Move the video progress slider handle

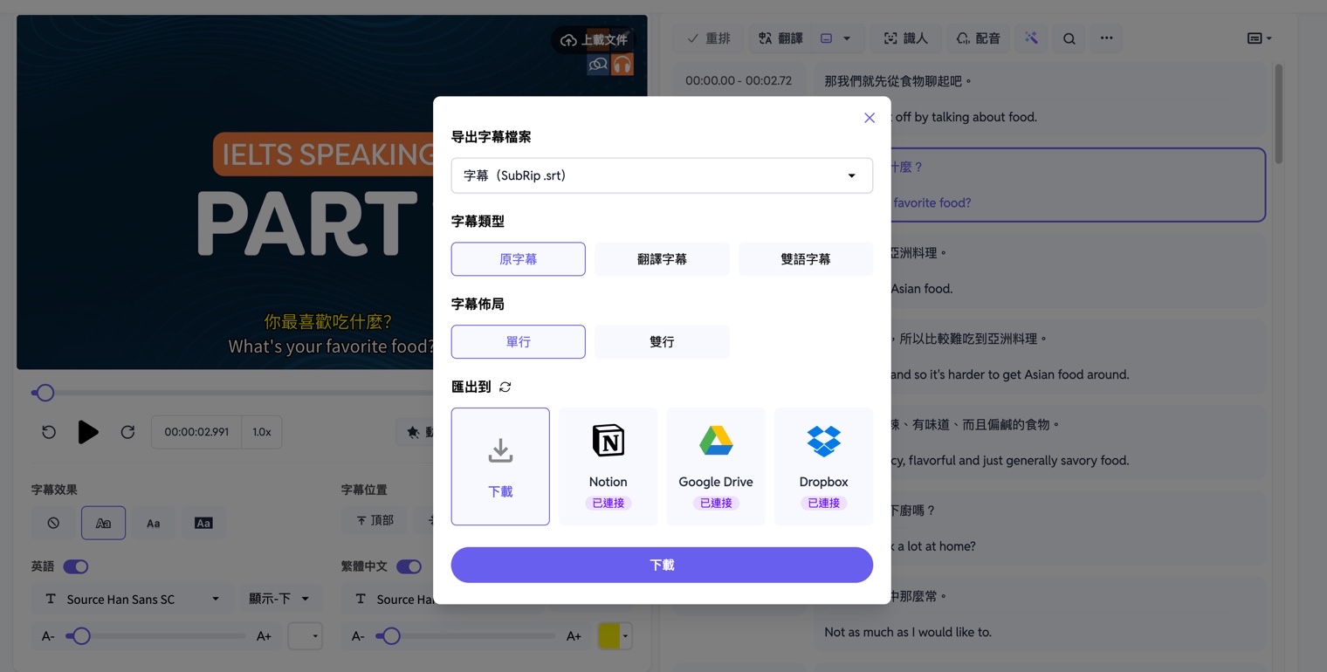coord(45,393)
